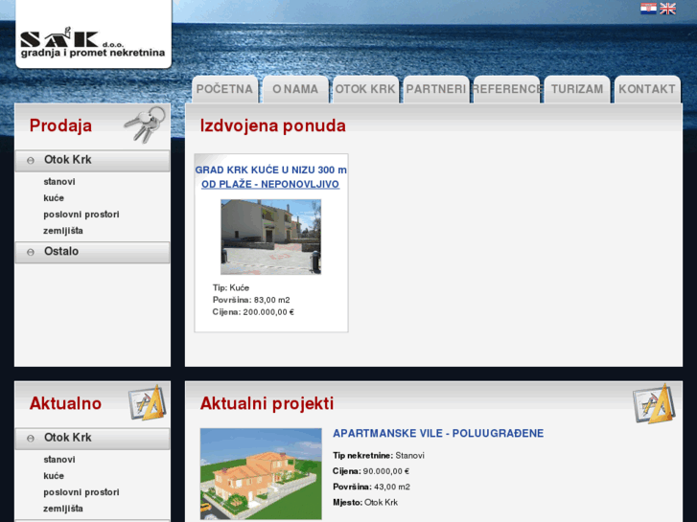This screenshot has height=522, width=697.
Task: Click drafting icon in Aktualni projekti header
Action: pos(654,403)
